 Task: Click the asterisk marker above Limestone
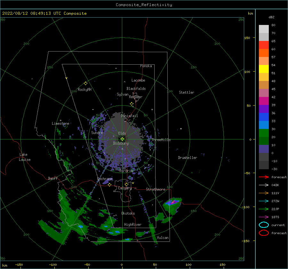click(60, 121)
